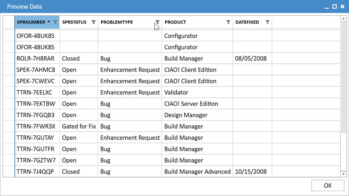
Task: Select the ROLR-7H8RAR cell
Action: [37, 58]
